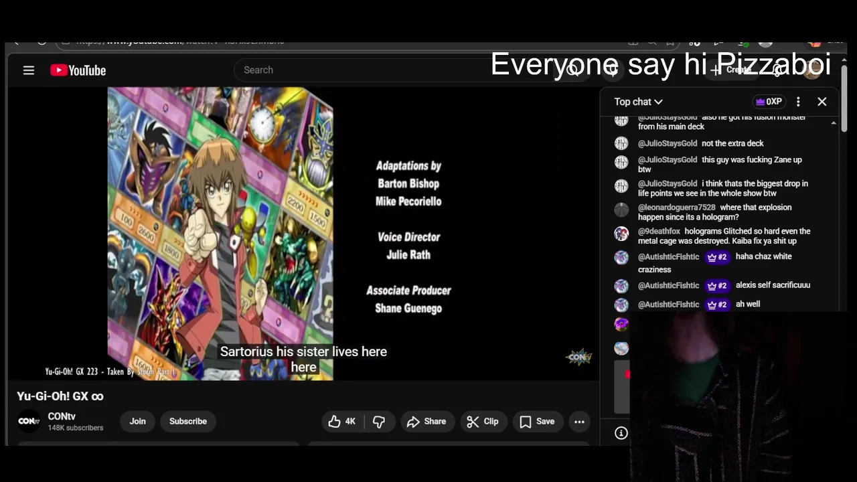Click caption "Sartorius his sister lives here"
The width and height of the screenshot is (857, 482).
pyautogui.click(x=303, y=351)
